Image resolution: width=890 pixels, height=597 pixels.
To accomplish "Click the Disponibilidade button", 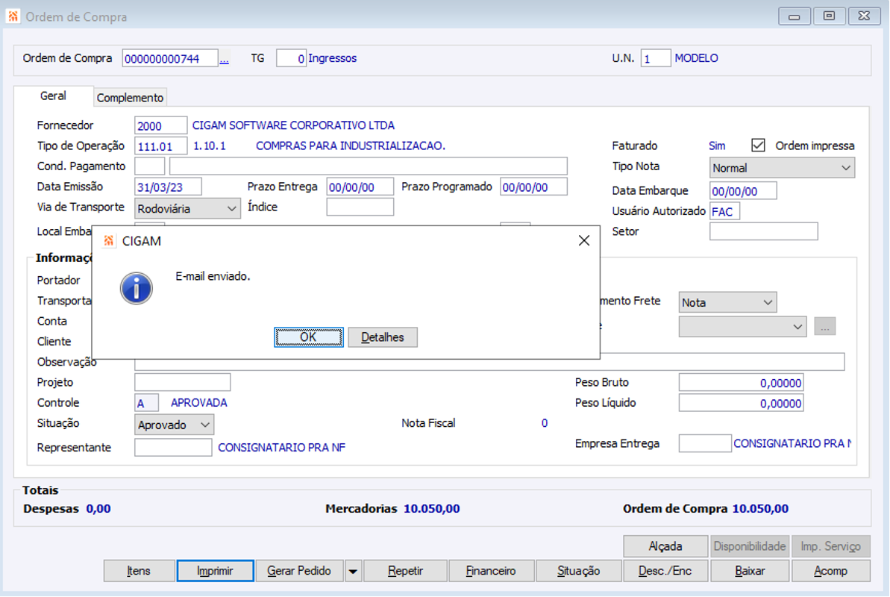I will pos(749,546).
